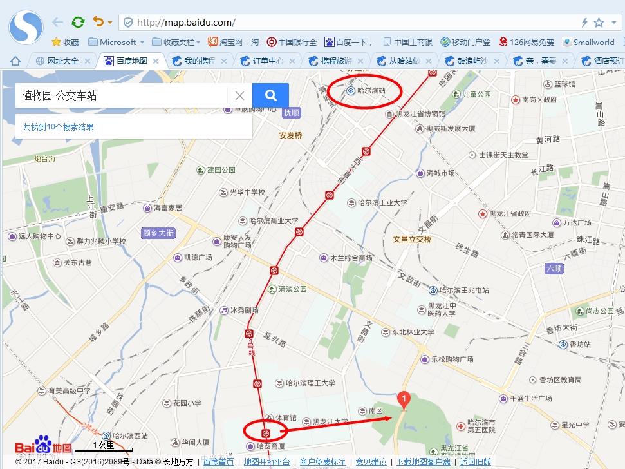625x469 pixels.
Task: Click the blue map search button
Action: coord(270,95)
